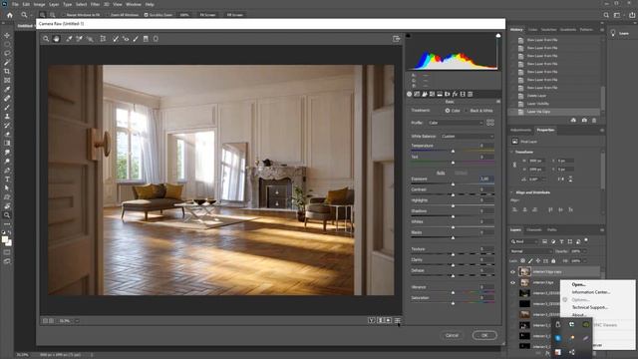
Task: Open the blend mode Normal dropdown
Action: [x=531, y=251]
